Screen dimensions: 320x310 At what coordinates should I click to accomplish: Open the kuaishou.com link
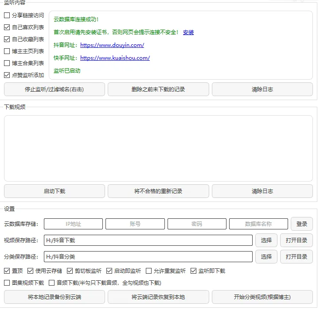point(115,58)
